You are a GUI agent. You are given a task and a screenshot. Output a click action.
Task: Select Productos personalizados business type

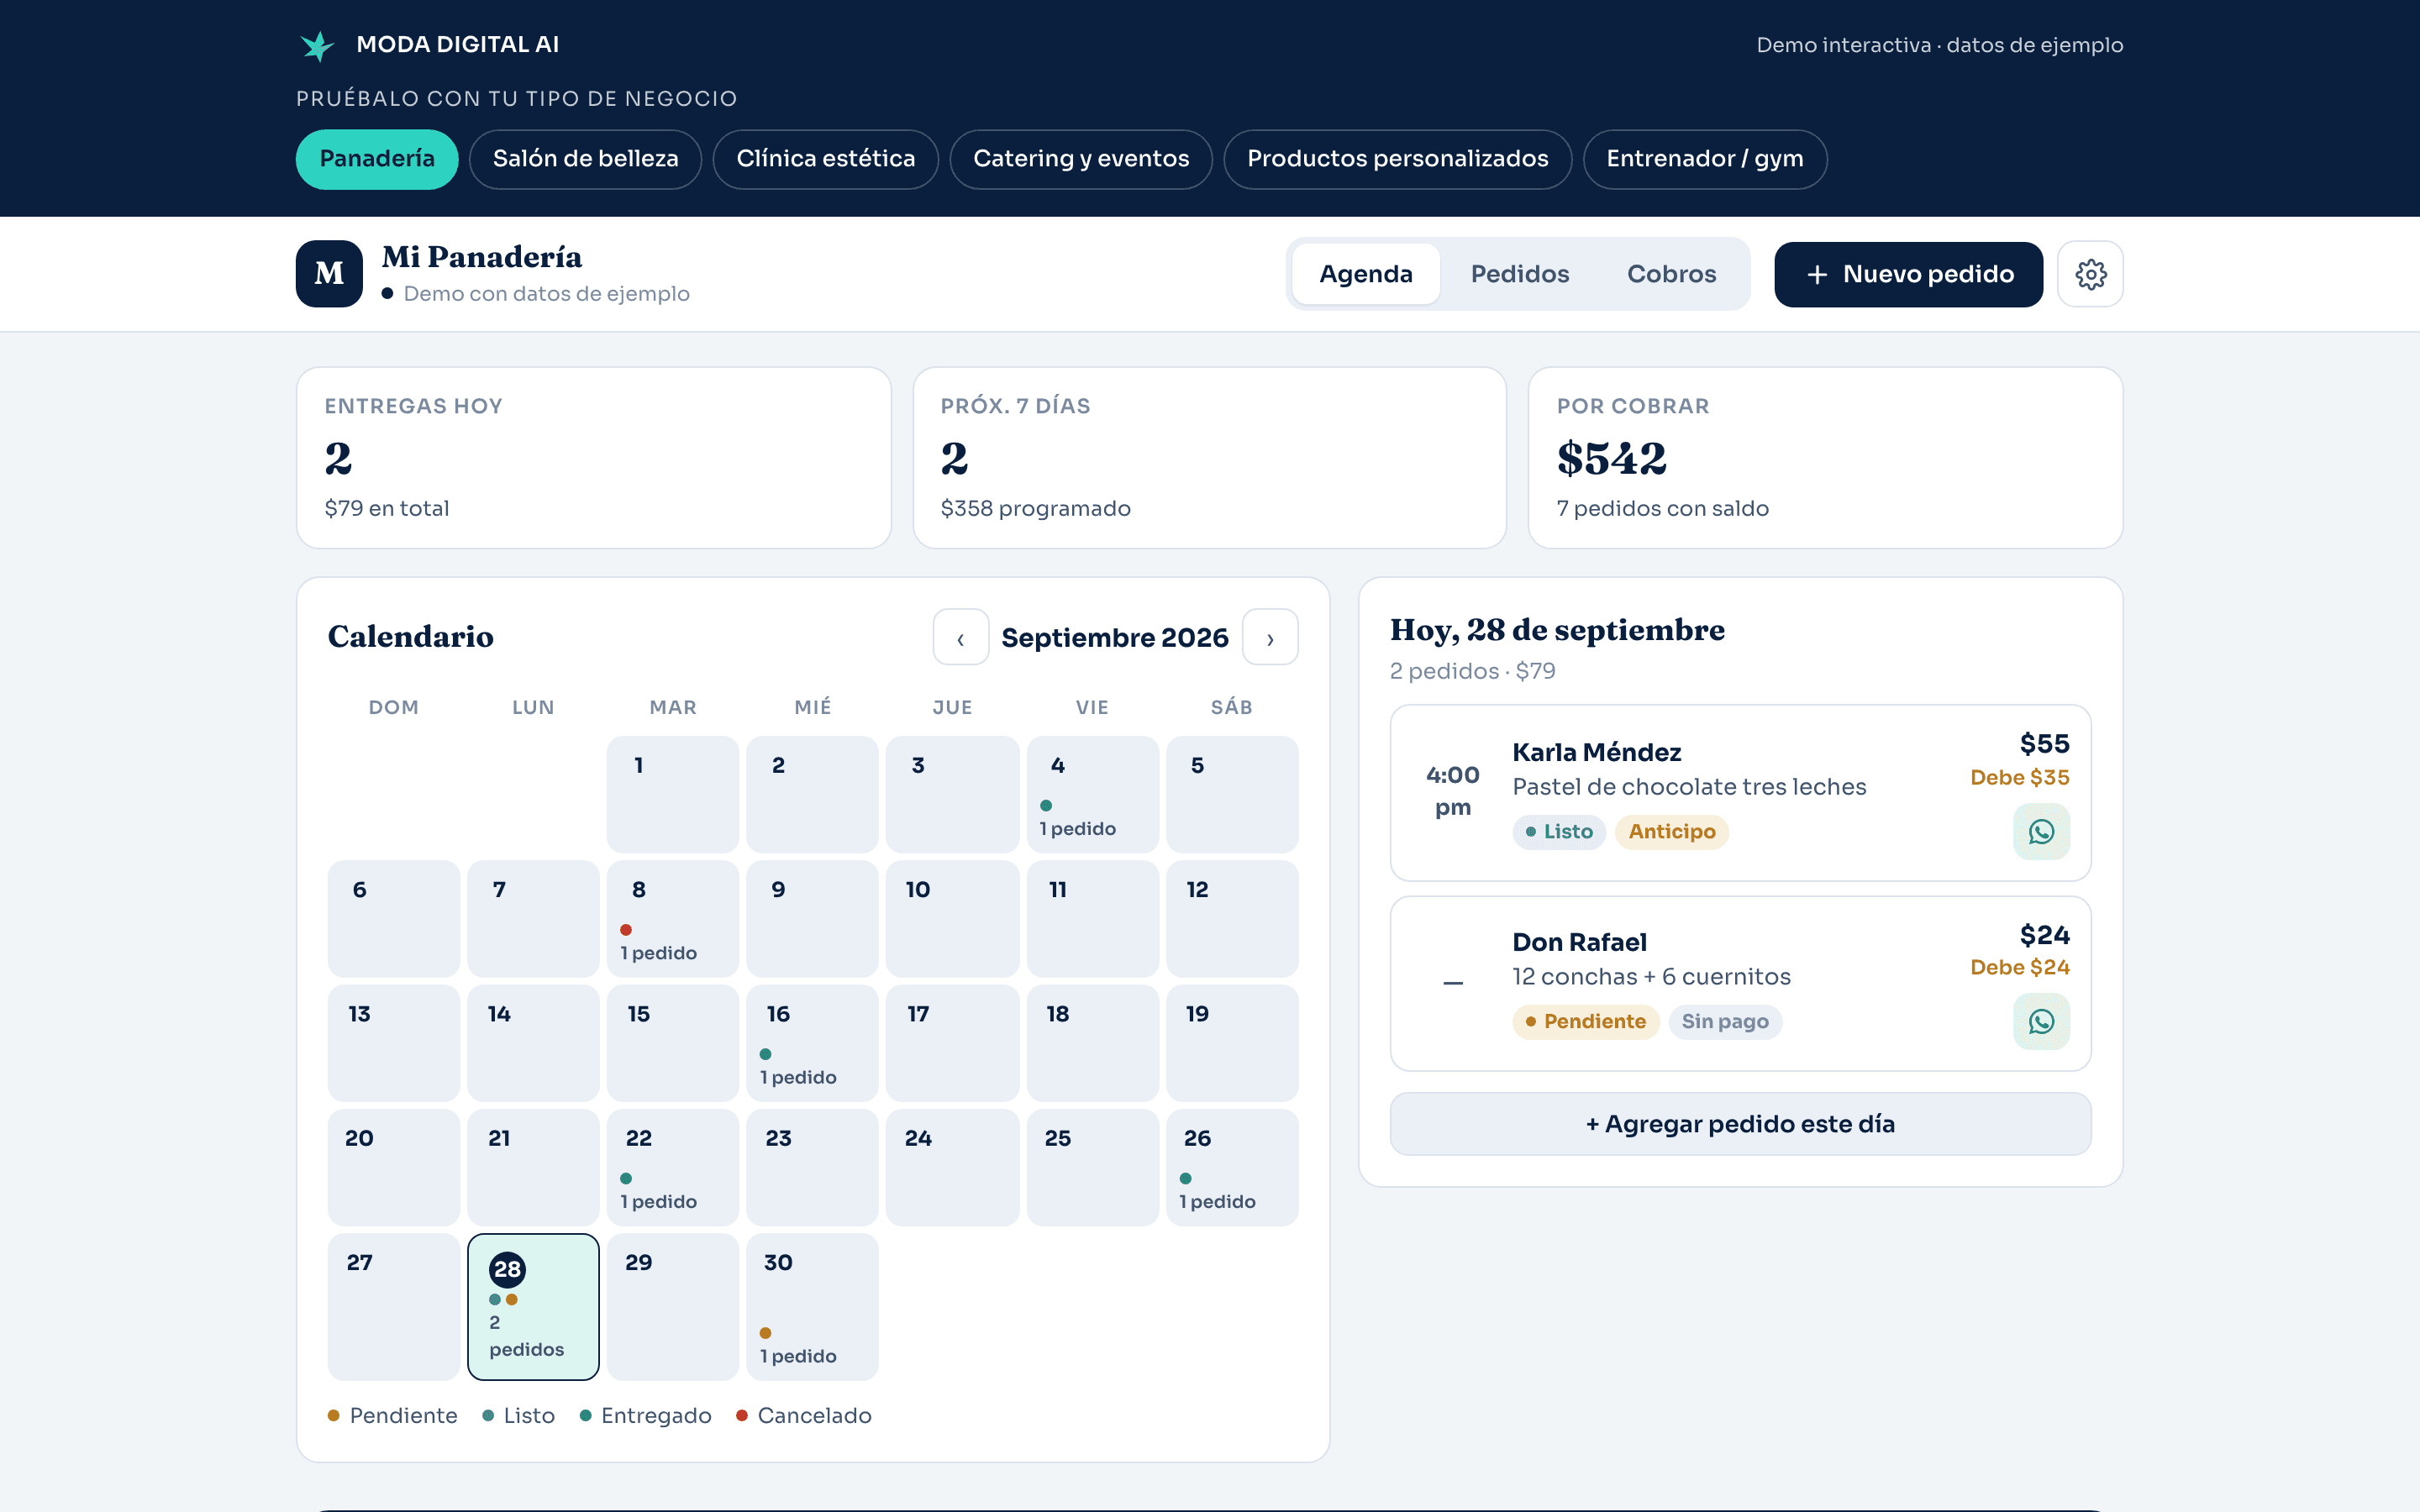[1397, 159]
